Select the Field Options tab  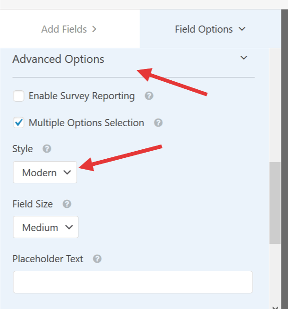pos(210,29)
